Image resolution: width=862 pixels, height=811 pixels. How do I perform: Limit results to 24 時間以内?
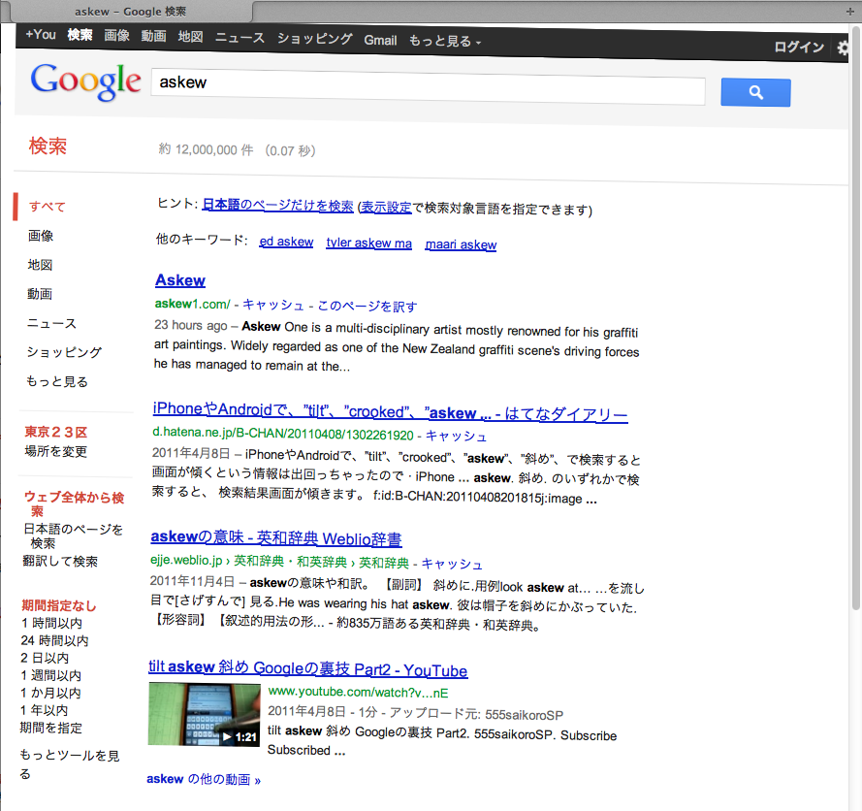[x=55, y=640]
